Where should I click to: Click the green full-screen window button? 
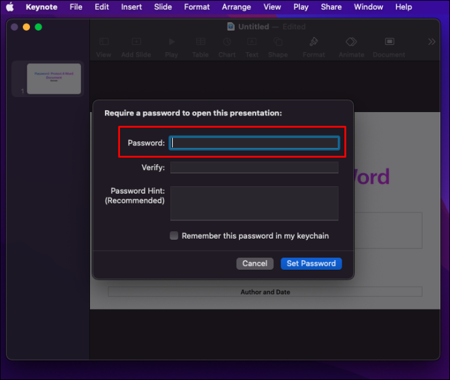coord(38,27)
